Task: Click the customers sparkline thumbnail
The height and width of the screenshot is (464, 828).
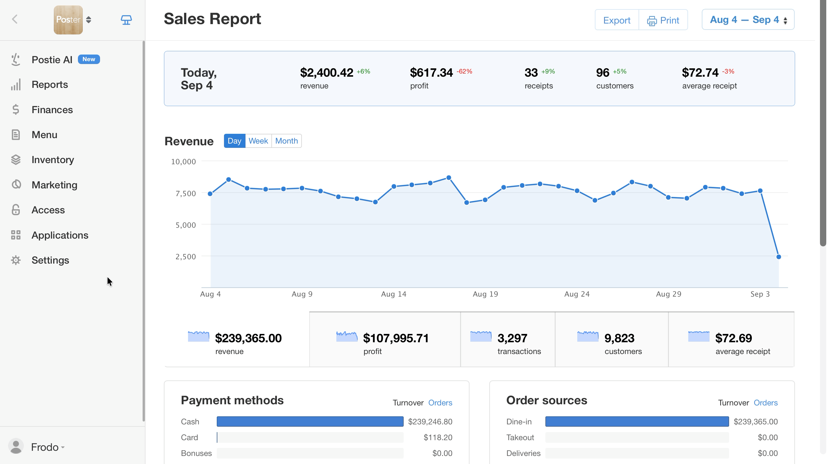Action: point(588,336)
